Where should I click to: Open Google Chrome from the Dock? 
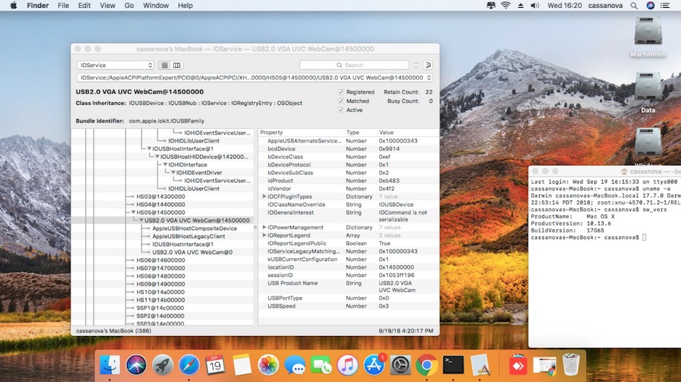click(x=426, y=365)
